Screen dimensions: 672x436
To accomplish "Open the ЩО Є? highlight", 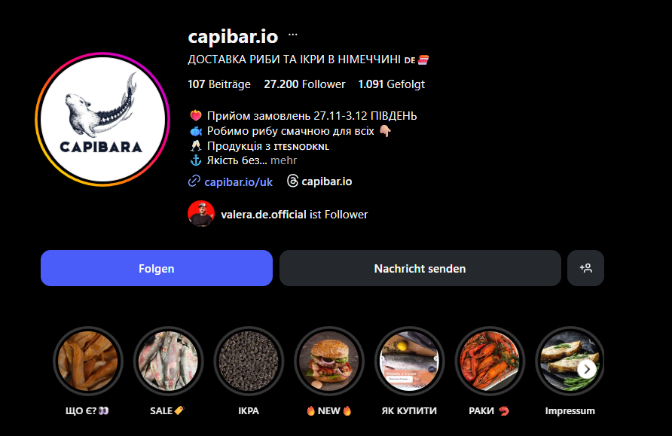I will 88,361.
